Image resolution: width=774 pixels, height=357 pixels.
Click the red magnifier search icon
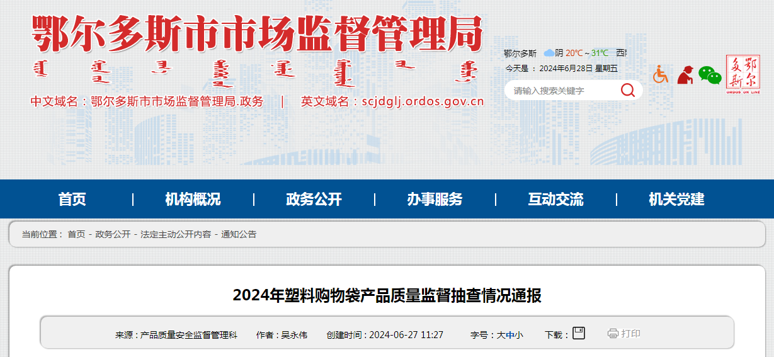627,90
